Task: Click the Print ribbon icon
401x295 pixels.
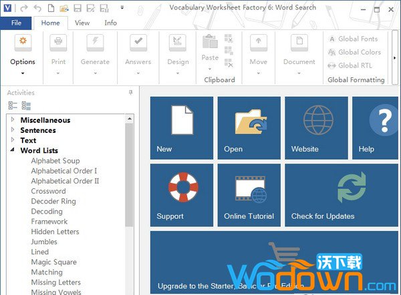Action: coord(58,43)
